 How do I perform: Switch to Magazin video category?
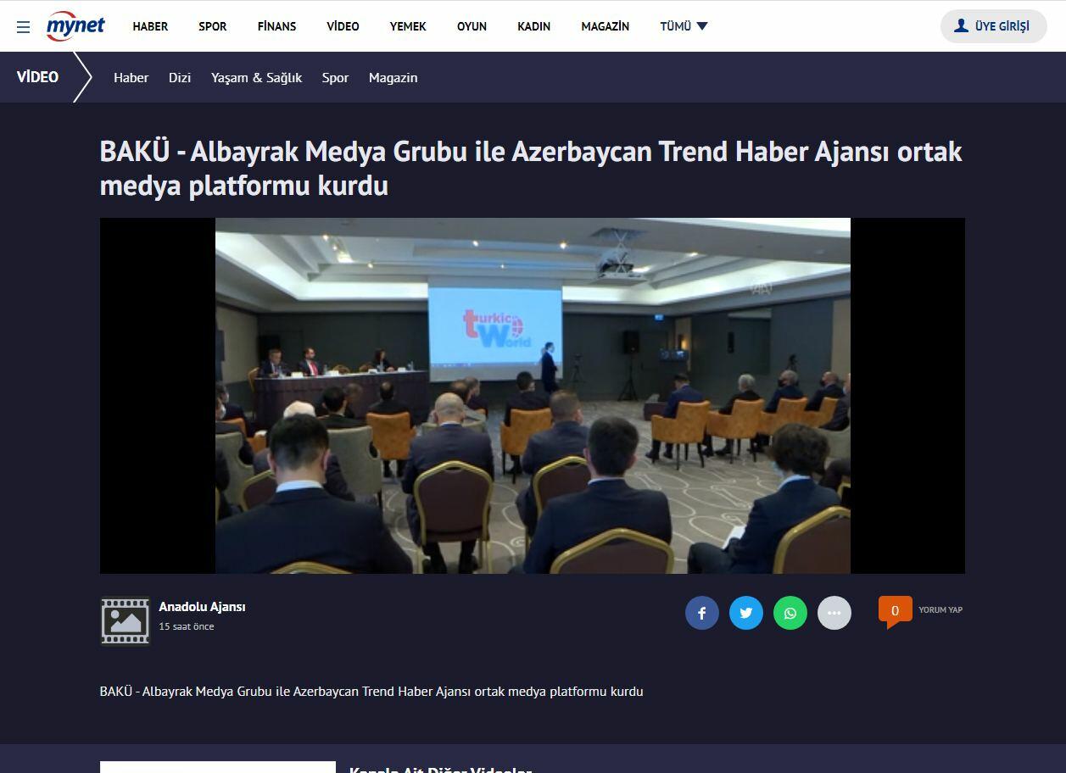[393, 77]
